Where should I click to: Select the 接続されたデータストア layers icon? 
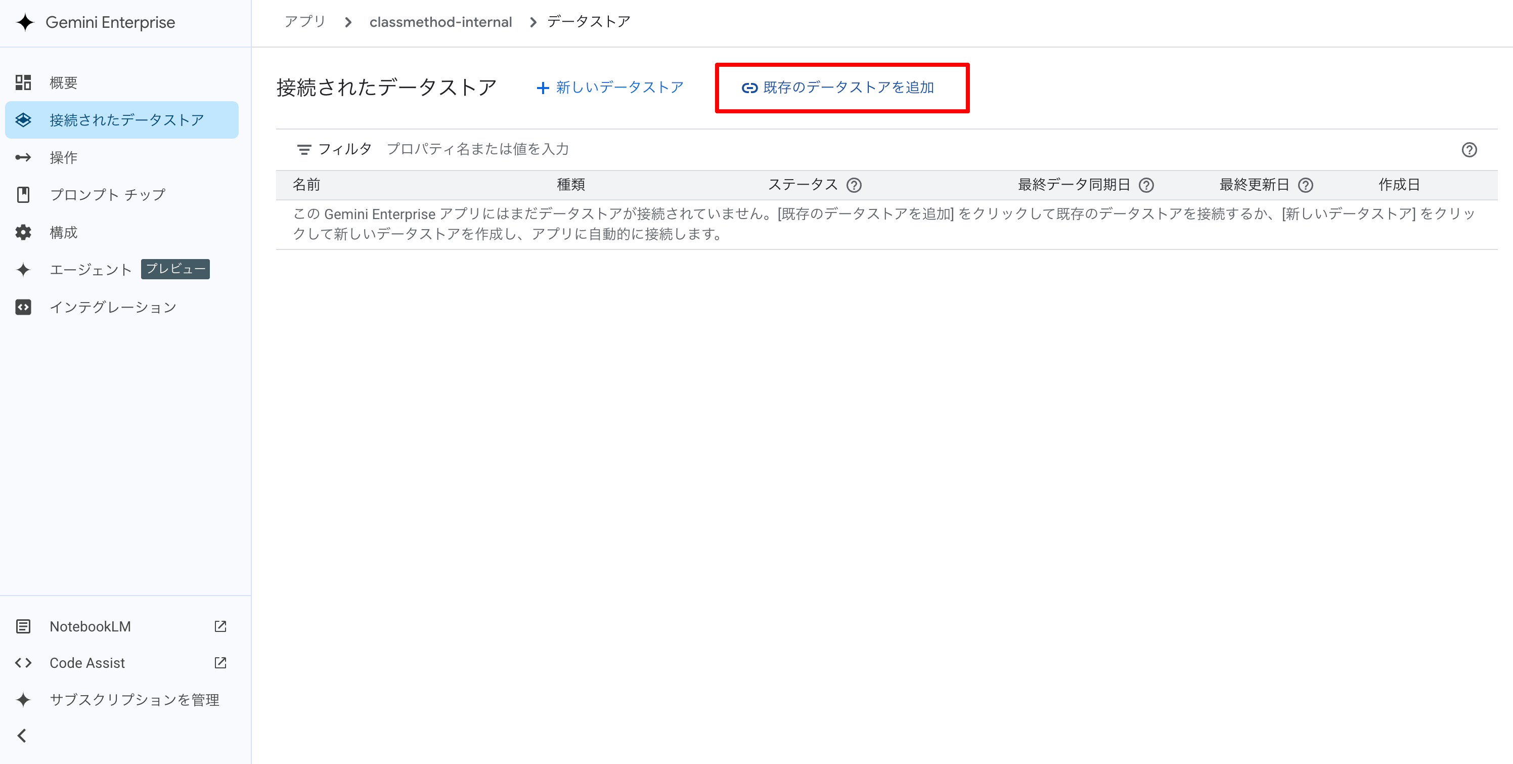[x=23, y=120]
